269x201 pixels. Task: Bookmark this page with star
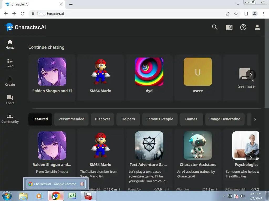(236, 14)
